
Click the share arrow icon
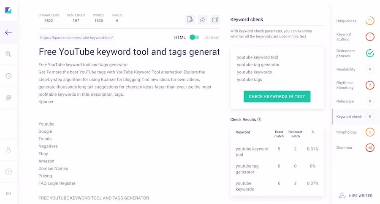click(203, 19)
